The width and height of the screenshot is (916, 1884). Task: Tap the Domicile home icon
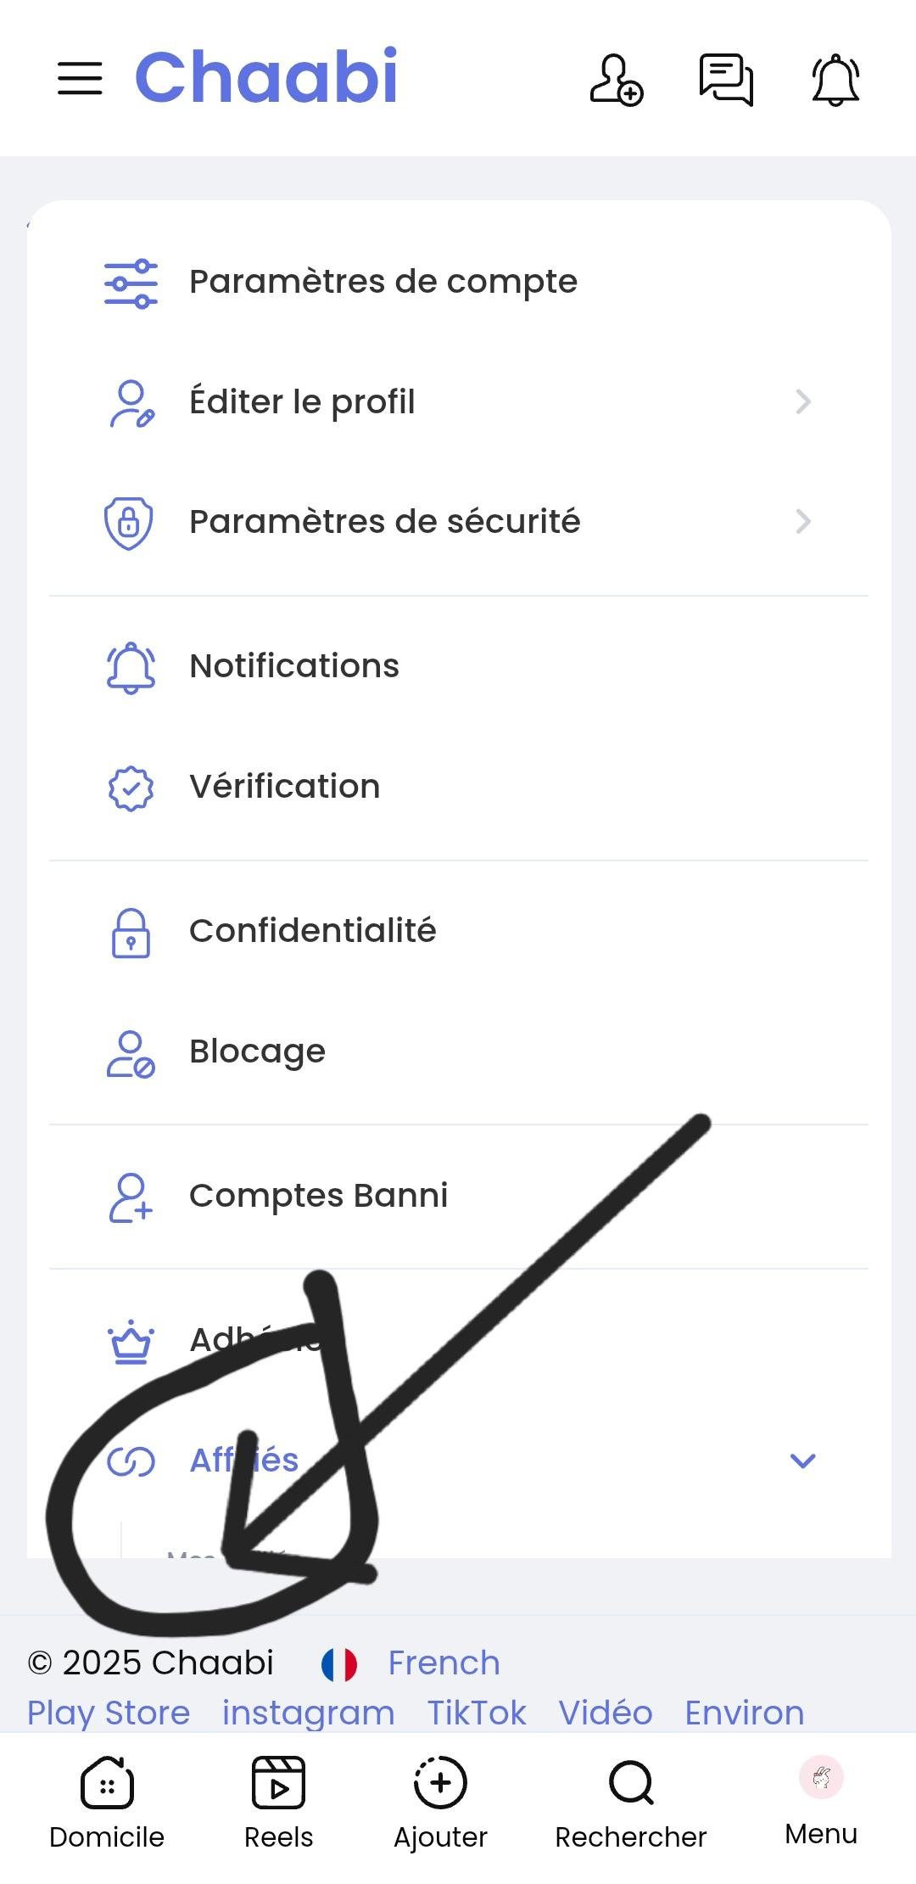click(x=107, y=1783)
